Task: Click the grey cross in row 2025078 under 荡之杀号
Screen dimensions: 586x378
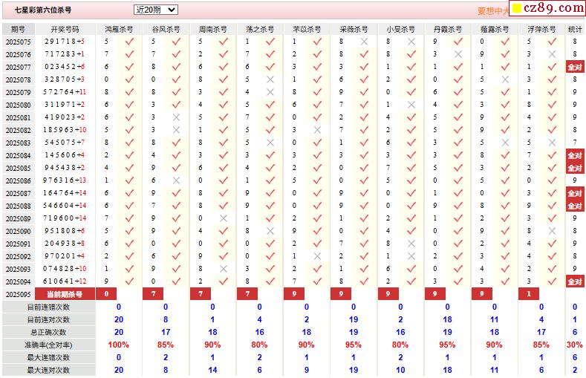Action: point(270,79)
